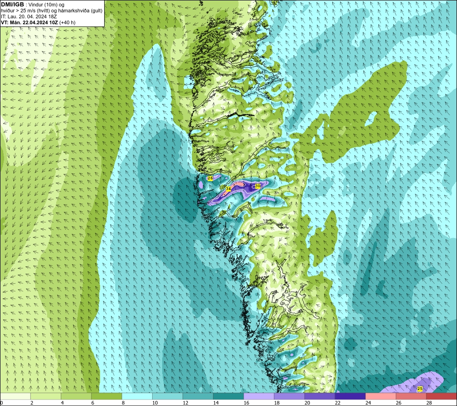457x406 pixels.
Task: Select the purple 18–20 m/s legend swatch
Action: pyautogui.click(x=289, y=396)
